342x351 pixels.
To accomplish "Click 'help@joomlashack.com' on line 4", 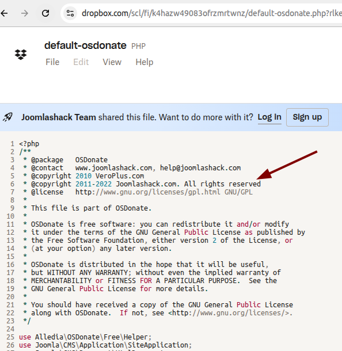I will point(200,168).
